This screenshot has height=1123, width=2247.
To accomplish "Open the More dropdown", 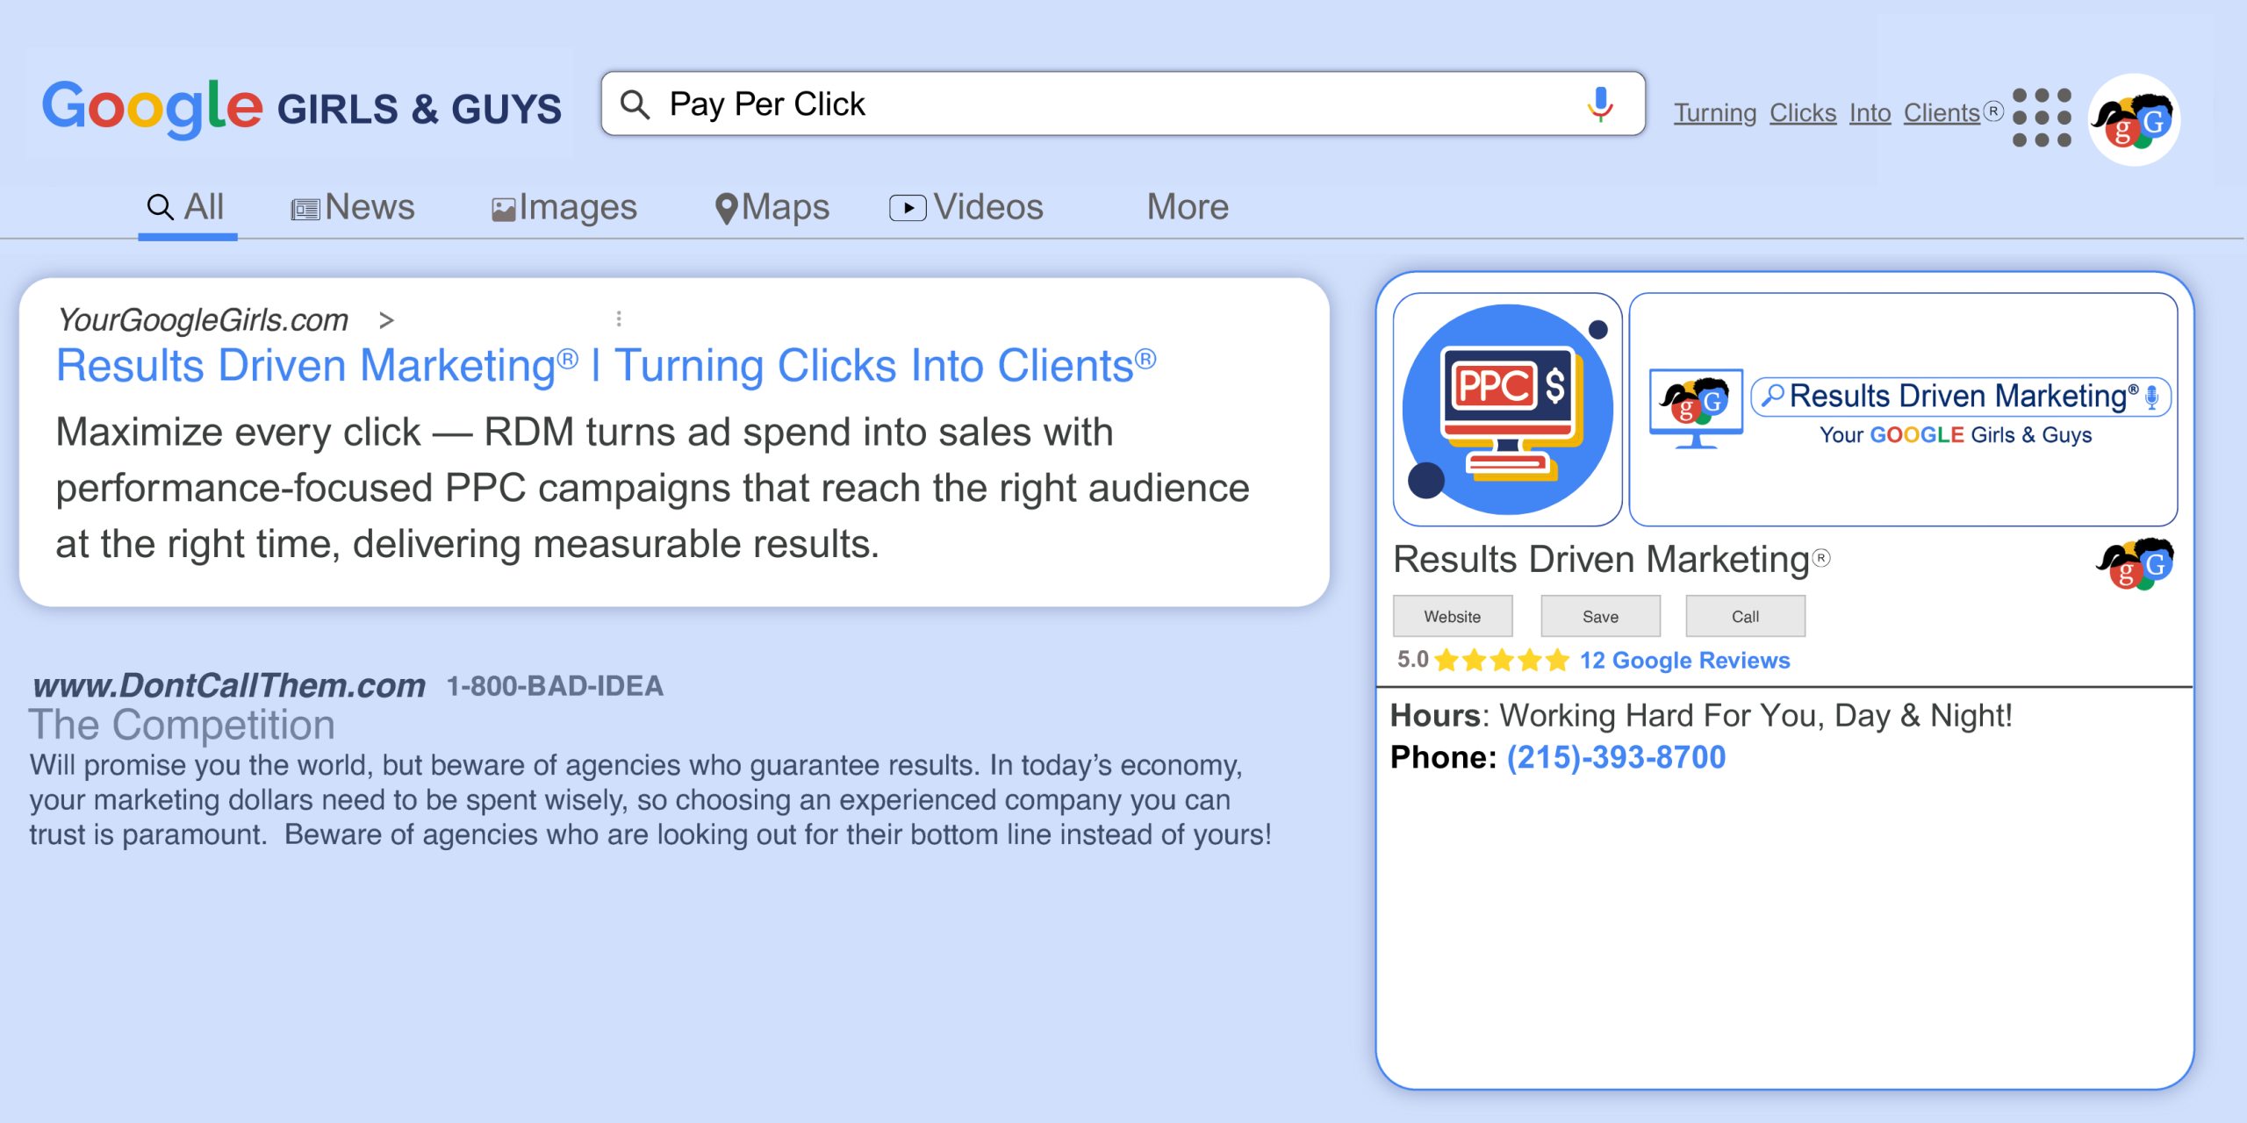I will (1187, 206).
